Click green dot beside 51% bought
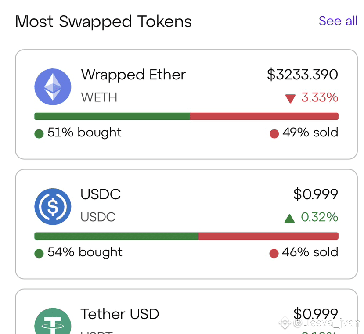The image size is (364, 334). tap(39, 134)
